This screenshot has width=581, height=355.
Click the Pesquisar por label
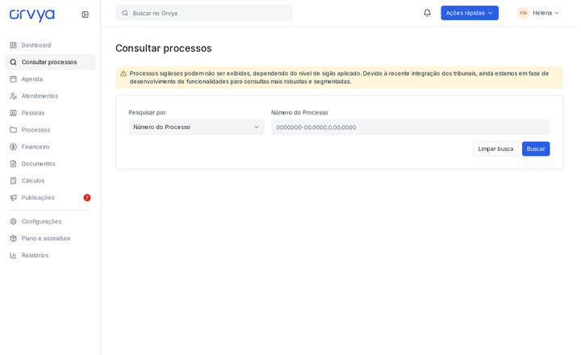(147, 113)
